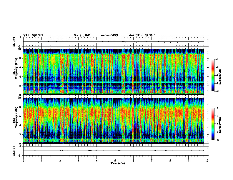Click the ch.2 spectrogram panel

[114, 121]
